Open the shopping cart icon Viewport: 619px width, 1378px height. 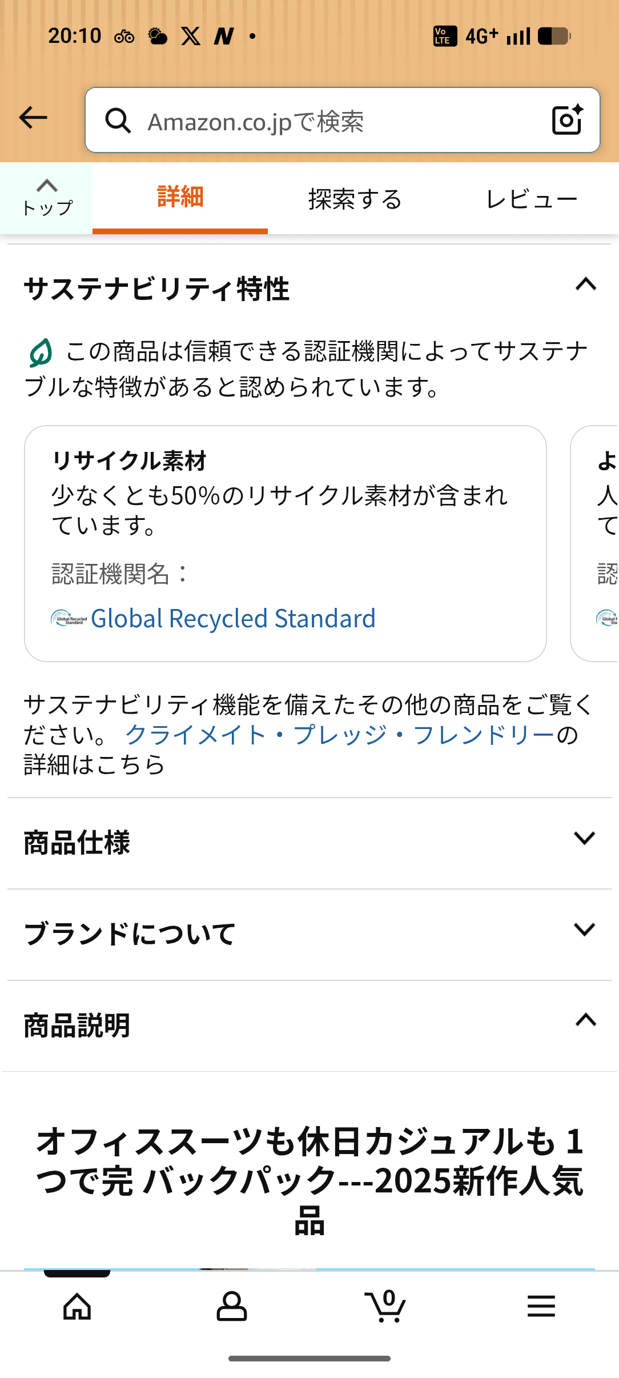coord(386,1306)
